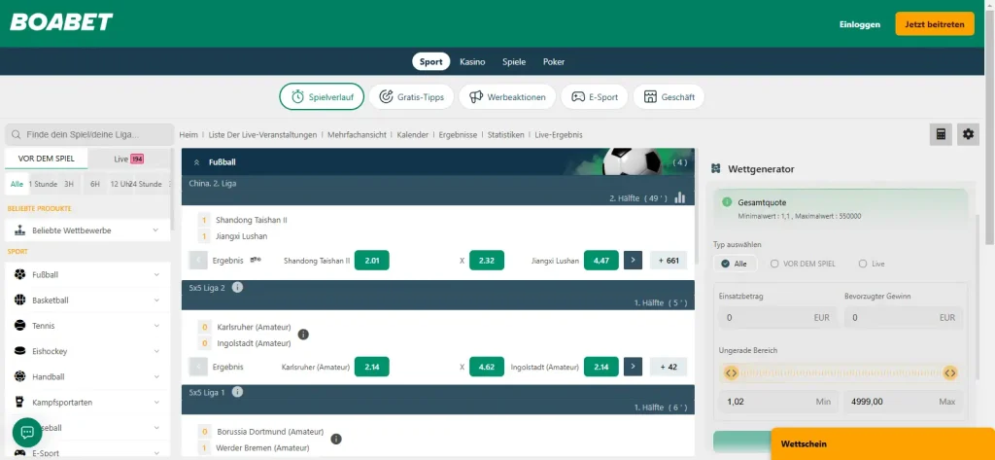Click the Tennis ball sidebar icon
Screen dimensions: 995x460
tap(19, 325)
